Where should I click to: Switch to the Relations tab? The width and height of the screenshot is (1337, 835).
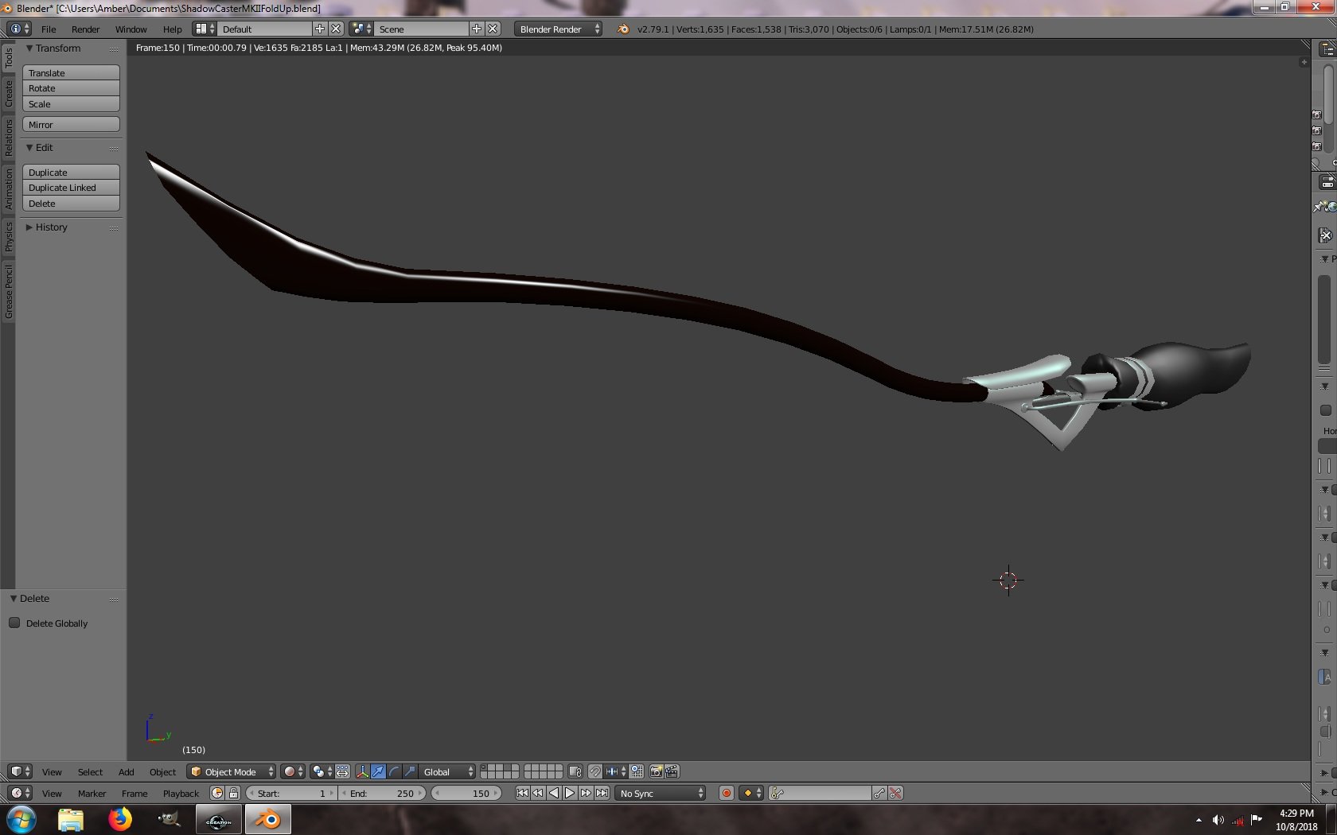click(x=8, y=137)
